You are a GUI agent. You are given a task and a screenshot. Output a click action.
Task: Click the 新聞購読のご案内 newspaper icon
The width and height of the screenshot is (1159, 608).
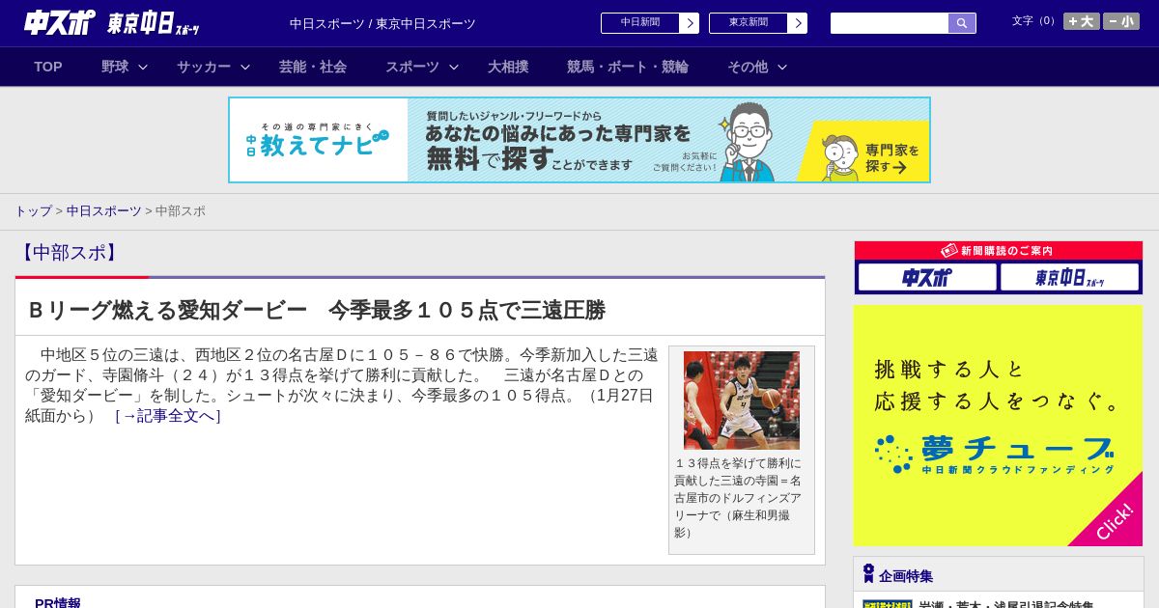click(x=949, y=251)
